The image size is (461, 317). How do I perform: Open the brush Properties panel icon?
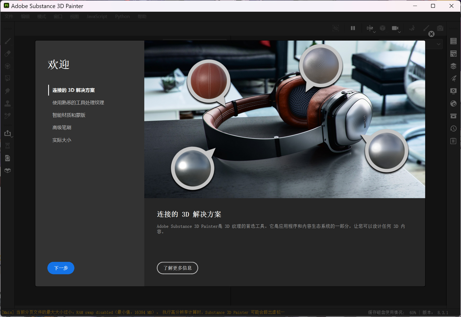[x=453, y=78]
